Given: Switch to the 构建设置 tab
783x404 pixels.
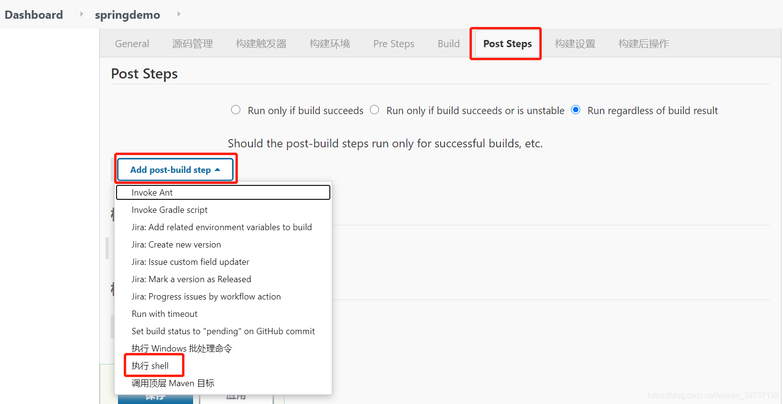Looking at the screenshot, I should click(575, 44).
